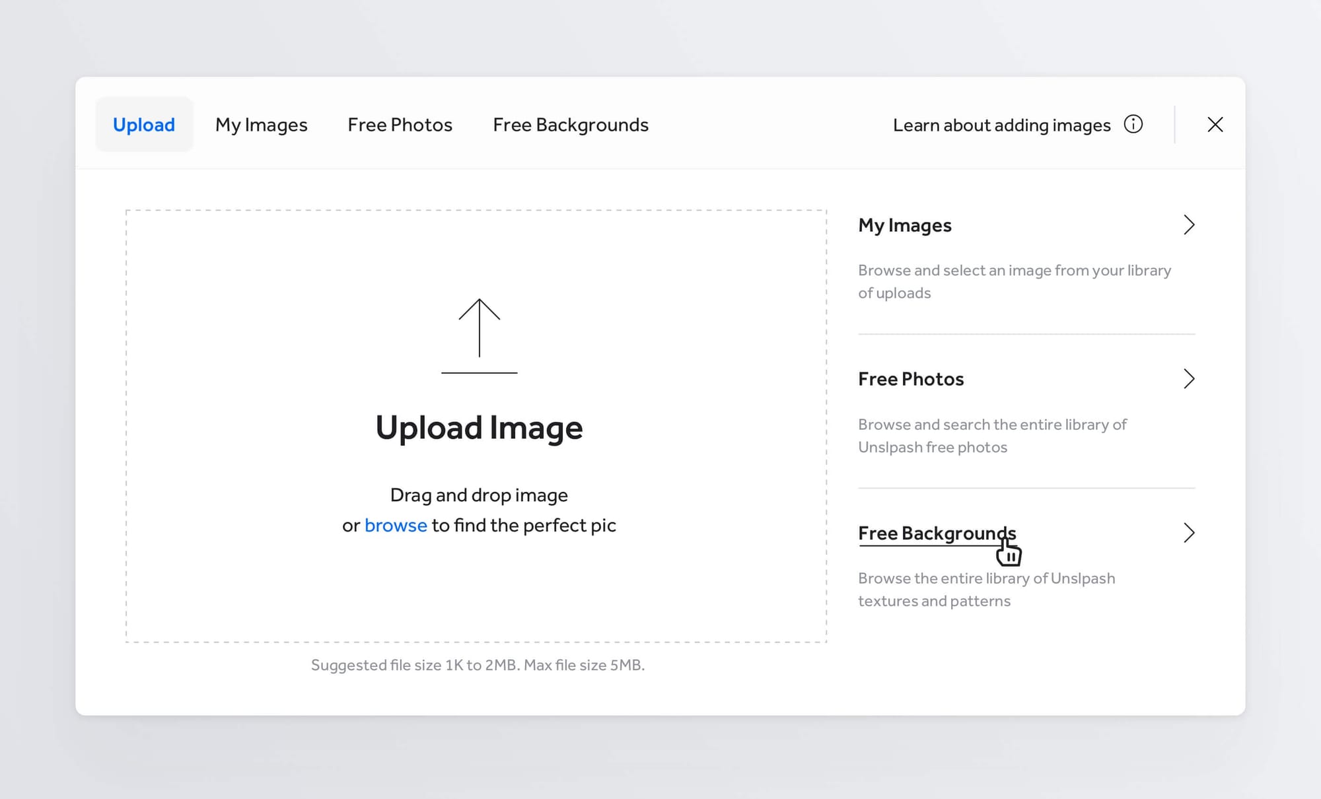The height and width of the screenshot is (799, 1321).
Task: Click Free Photos heading in side list
Action: click(x=911, y=379)
